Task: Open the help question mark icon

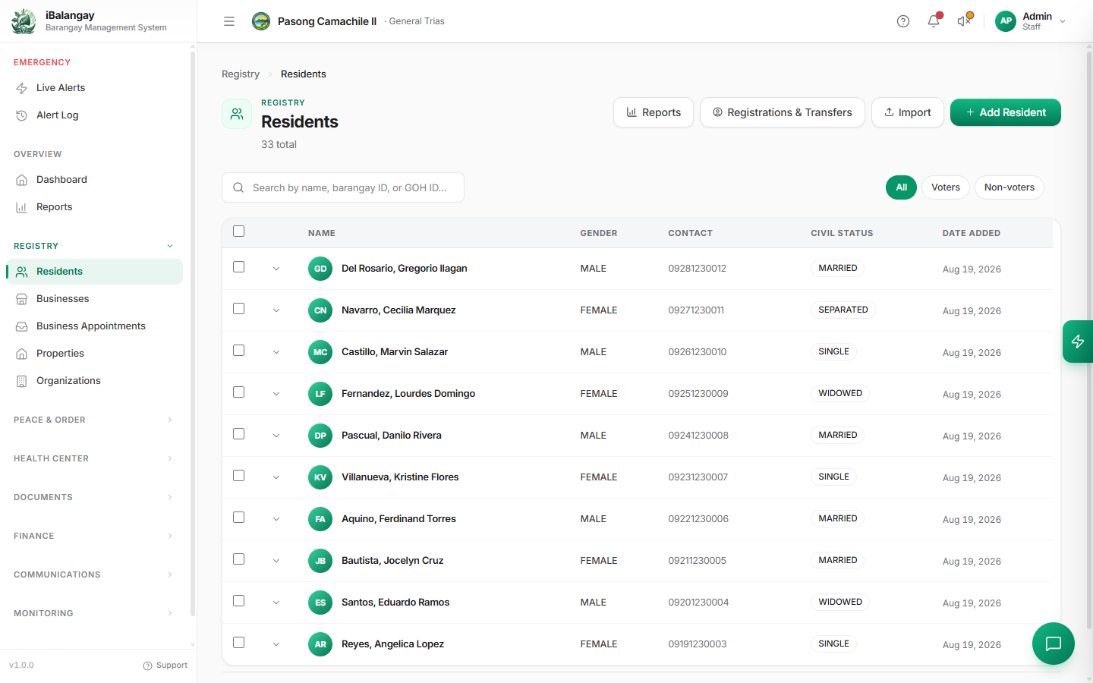Action: pos(903,21)
